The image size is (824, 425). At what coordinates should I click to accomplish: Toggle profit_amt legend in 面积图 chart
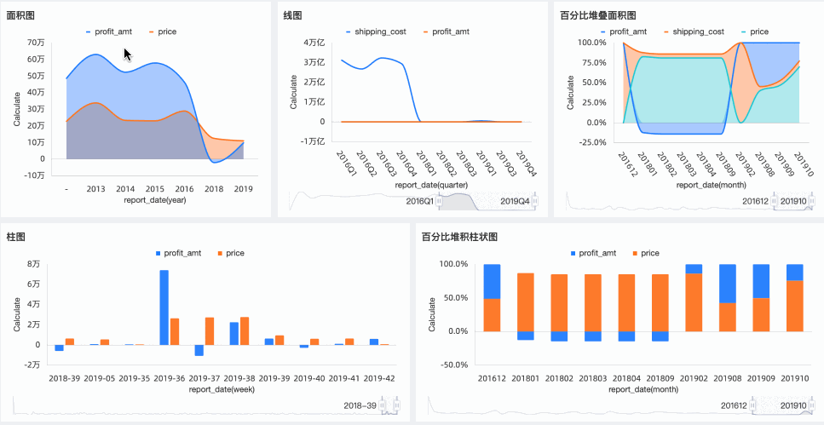[109, 32]
